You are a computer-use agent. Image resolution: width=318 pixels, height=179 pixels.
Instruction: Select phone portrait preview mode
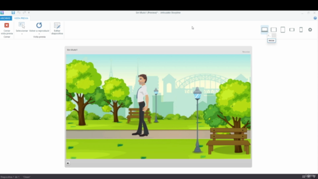point(301,30)
